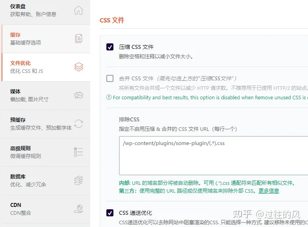Viewport: 308px width, 227px height.
Task: Click the cache document icon
Action: (x=78, y=39)
